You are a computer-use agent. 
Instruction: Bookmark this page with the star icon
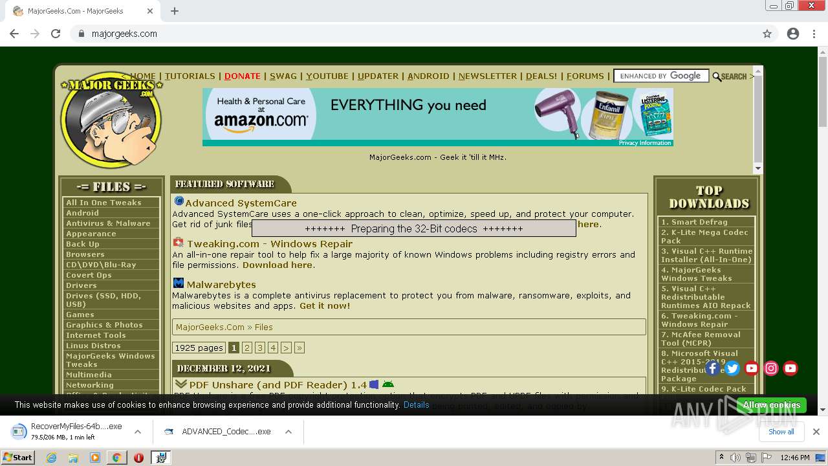[767, 34]
